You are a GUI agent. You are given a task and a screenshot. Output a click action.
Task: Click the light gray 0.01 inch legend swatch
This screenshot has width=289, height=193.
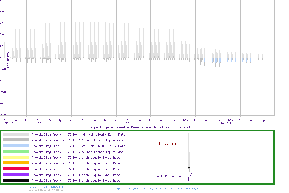[16, 134]
